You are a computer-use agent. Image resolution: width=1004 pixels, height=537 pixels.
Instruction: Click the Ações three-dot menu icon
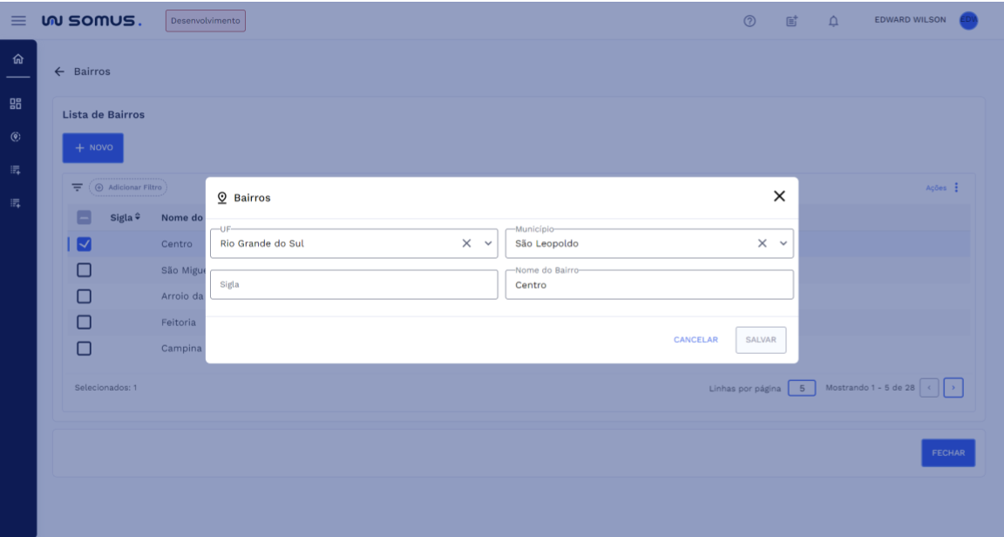point(956,187)
